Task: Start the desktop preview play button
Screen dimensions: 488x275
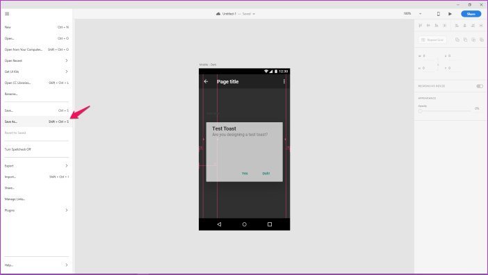Action: pyautogui.click(x=450, y=14)
